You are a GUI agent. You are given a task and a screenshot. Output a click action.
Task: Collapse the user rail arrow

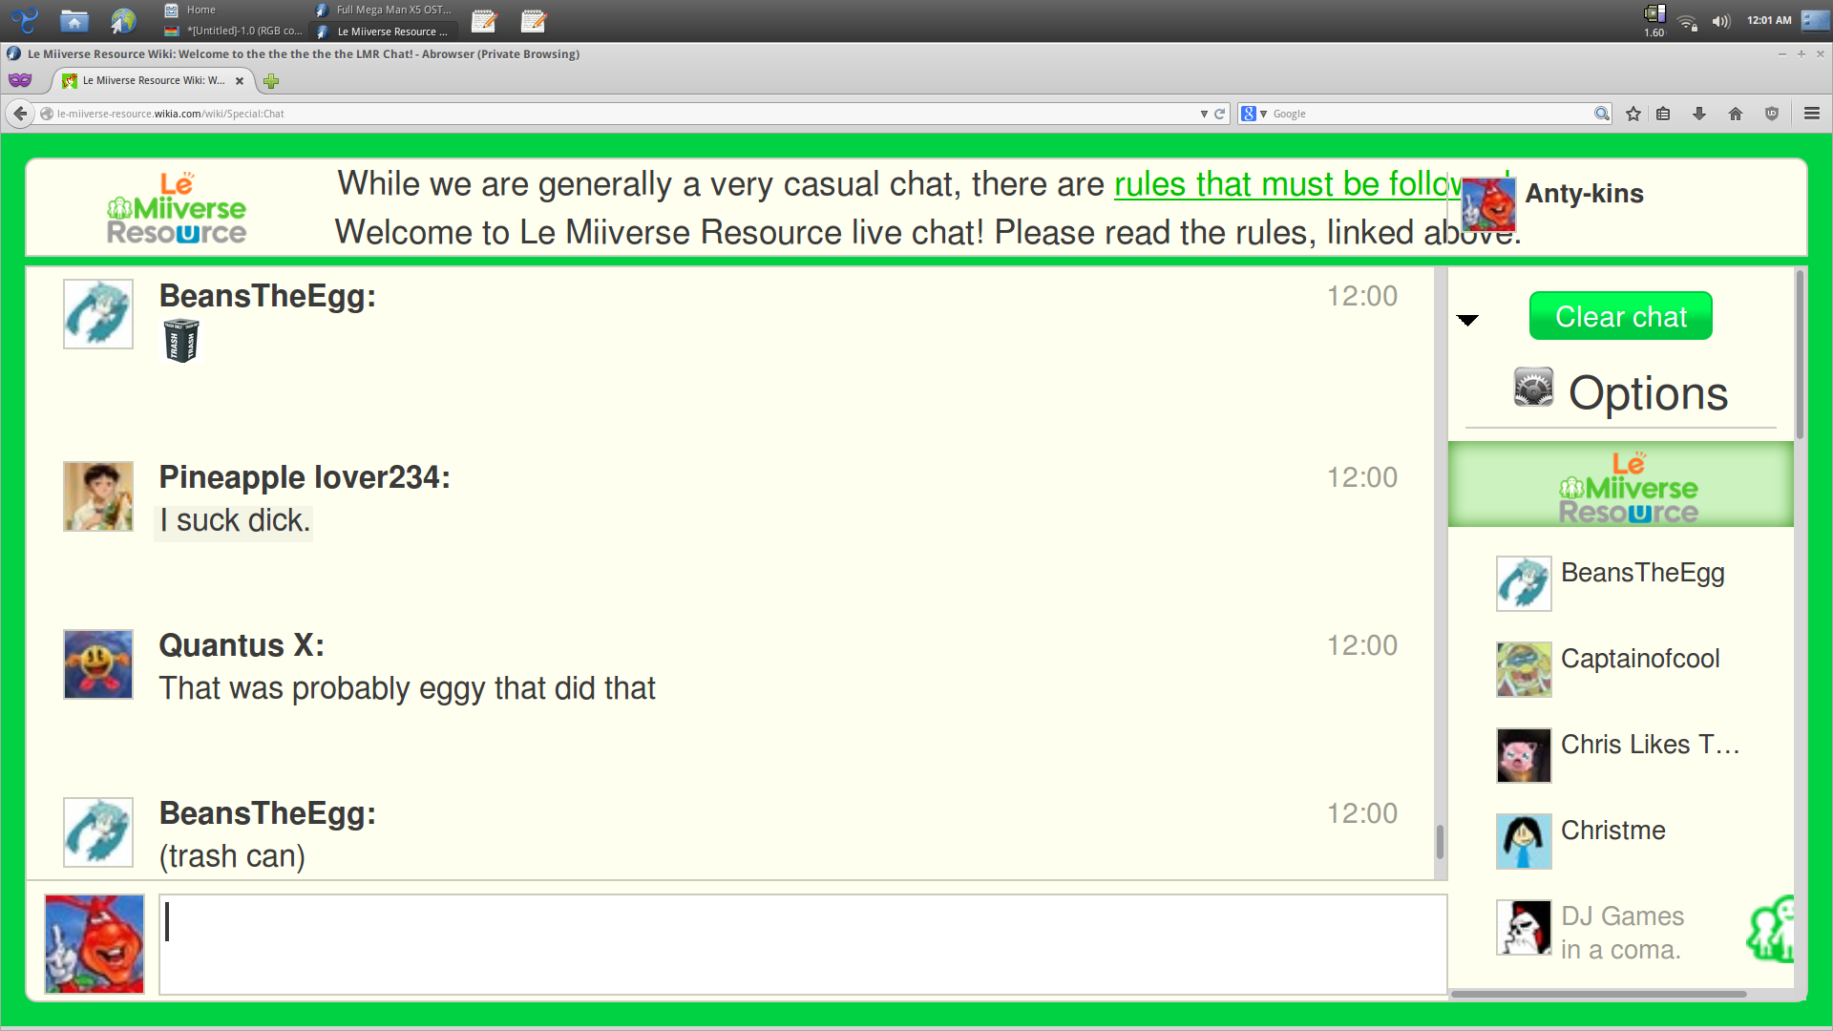click(x=1467, y=320)
